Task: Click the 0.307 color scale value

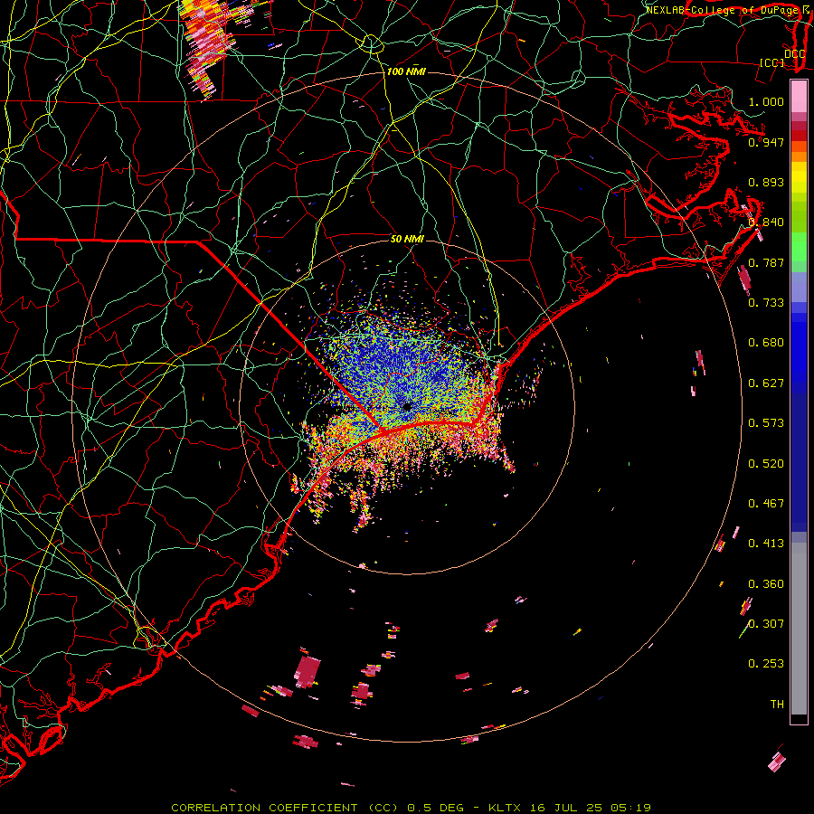Action: [766, 624]
